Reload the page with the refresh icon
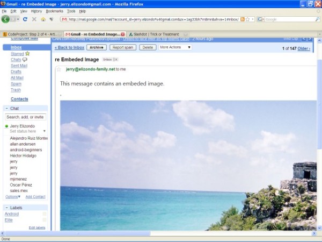Screen dimensions: 322x242 [25, 19]
